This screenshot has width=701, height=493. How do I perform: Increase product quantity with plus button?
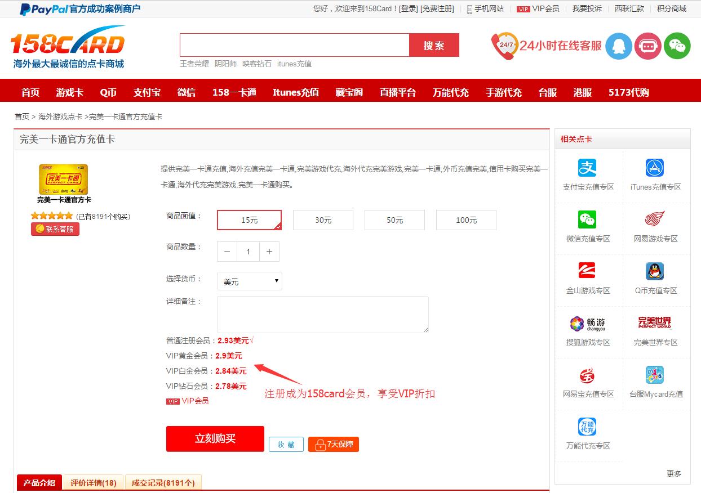(269, 252)
